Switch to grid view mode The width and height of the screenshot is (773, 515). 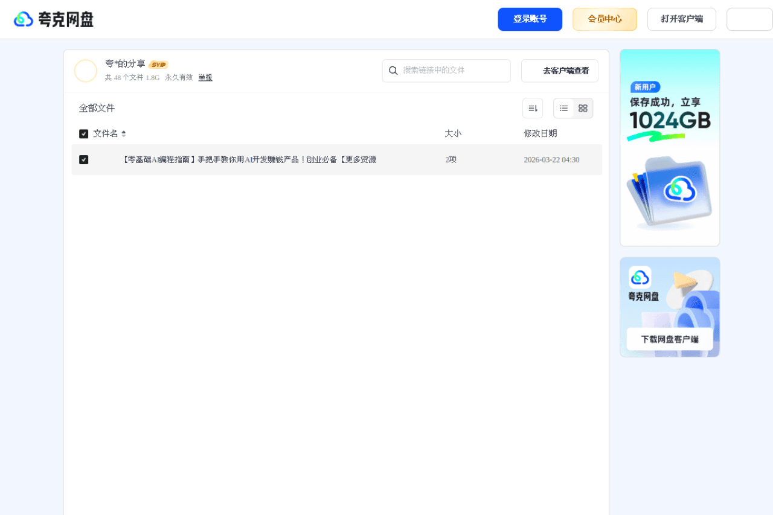click(x=582, y=107)
